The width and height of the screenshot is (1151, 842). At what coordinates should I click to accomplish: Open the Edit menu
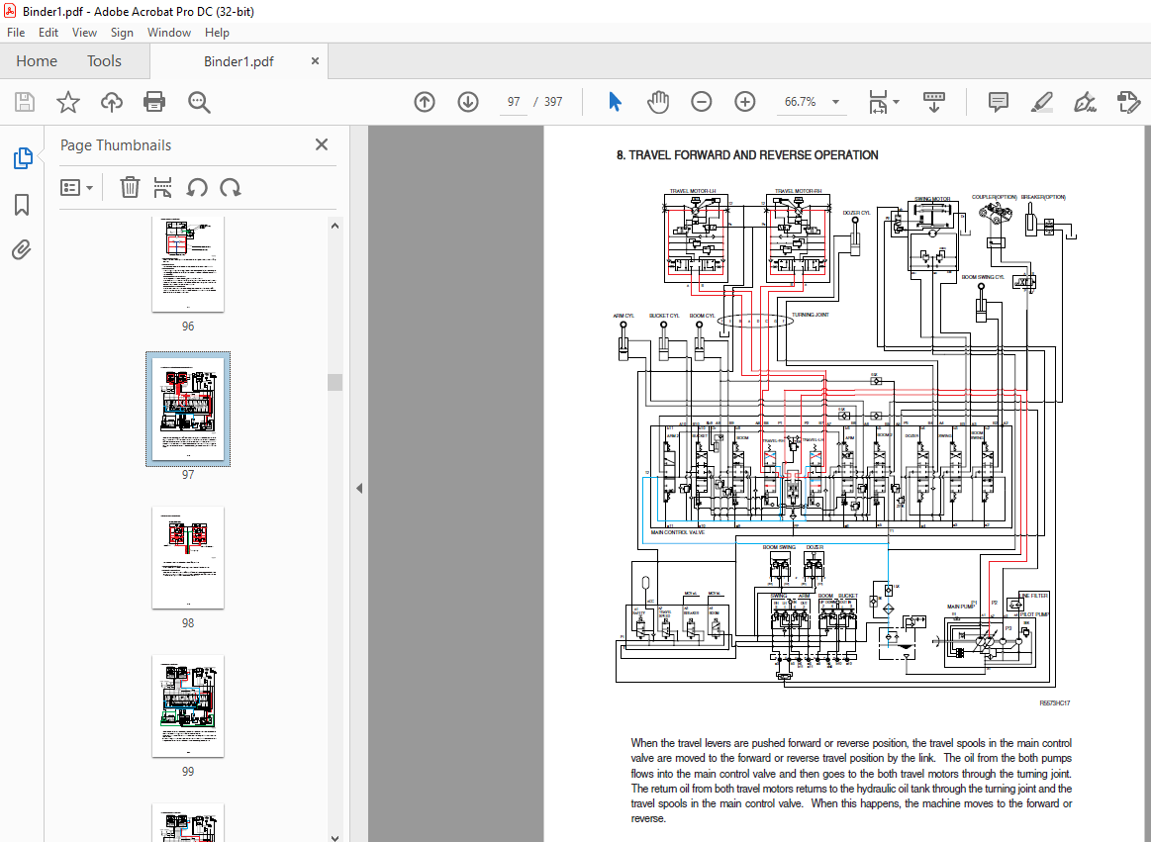point(48,33)
